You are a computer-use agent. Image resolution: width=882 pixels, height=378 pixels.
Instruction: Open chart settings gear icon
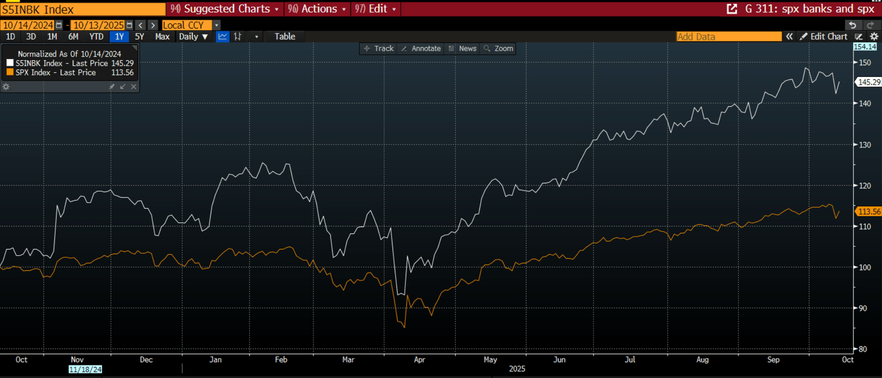[874, 36]
